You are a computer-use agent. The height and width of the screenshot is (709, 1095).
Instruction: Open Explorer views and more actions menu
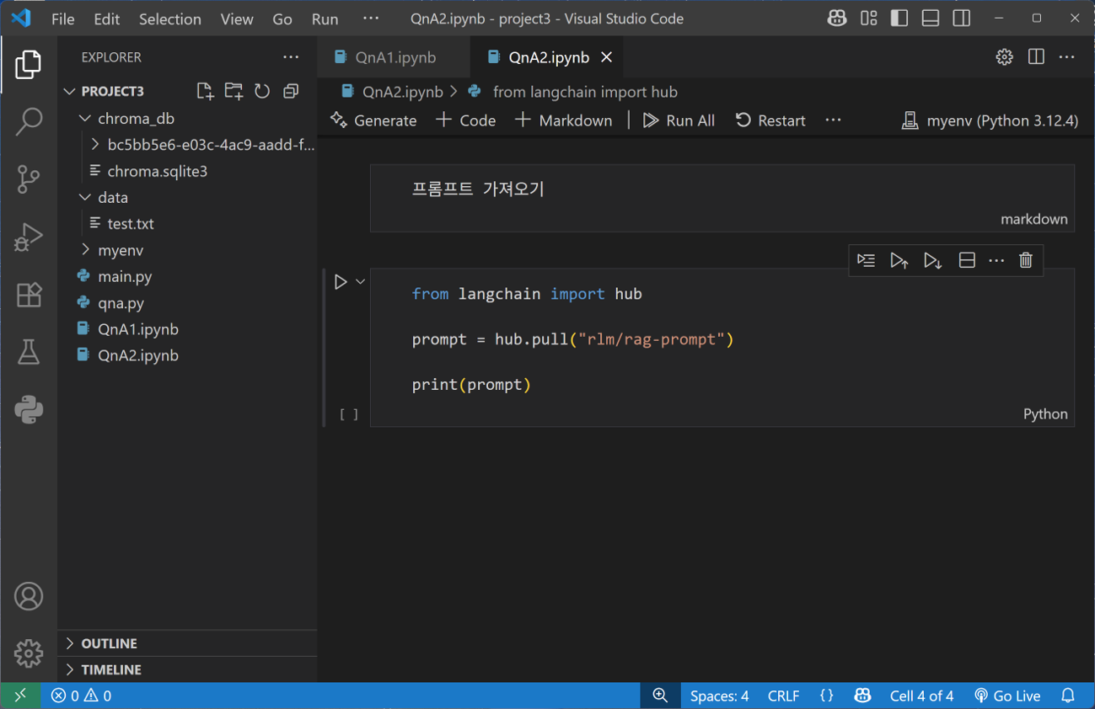(291, 57)
